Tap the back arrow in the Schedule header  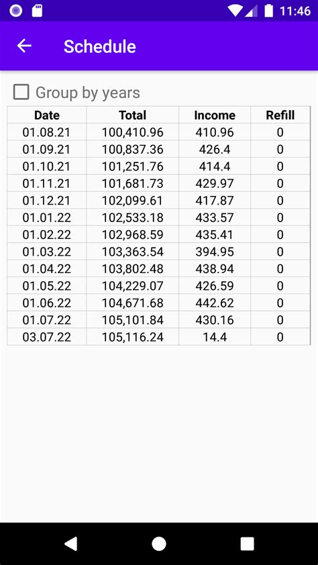click(24, 46)
